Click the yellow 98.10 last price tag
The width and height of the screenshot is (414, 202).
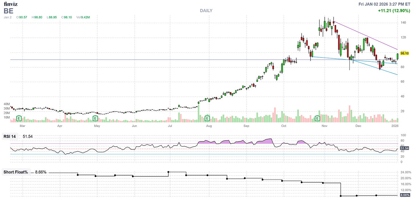404,53
